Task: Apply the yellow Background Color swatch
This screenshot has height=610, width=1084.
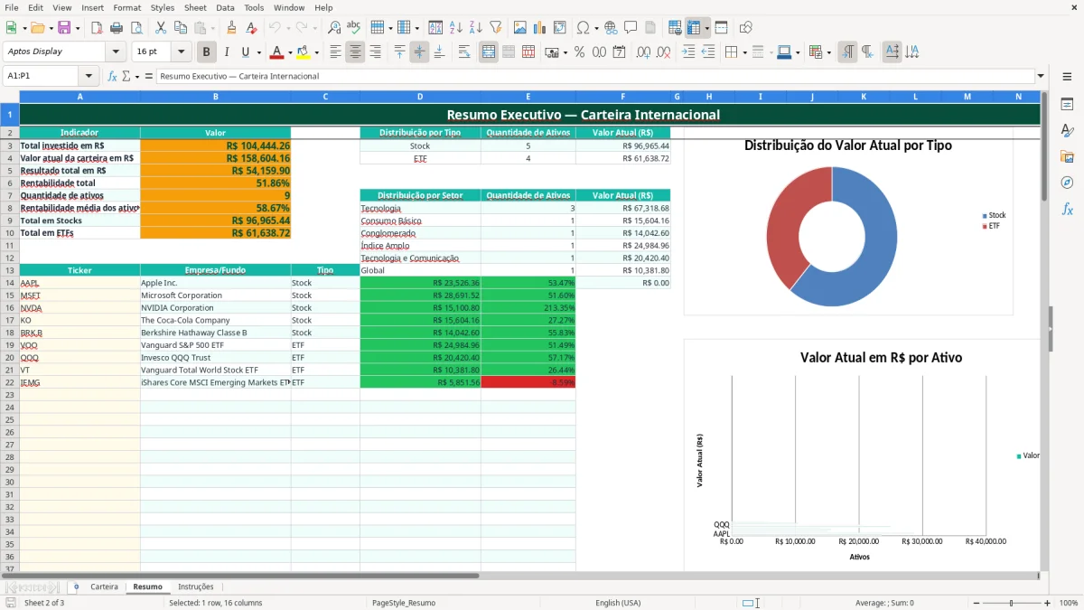Action: (x=304, y=52)
